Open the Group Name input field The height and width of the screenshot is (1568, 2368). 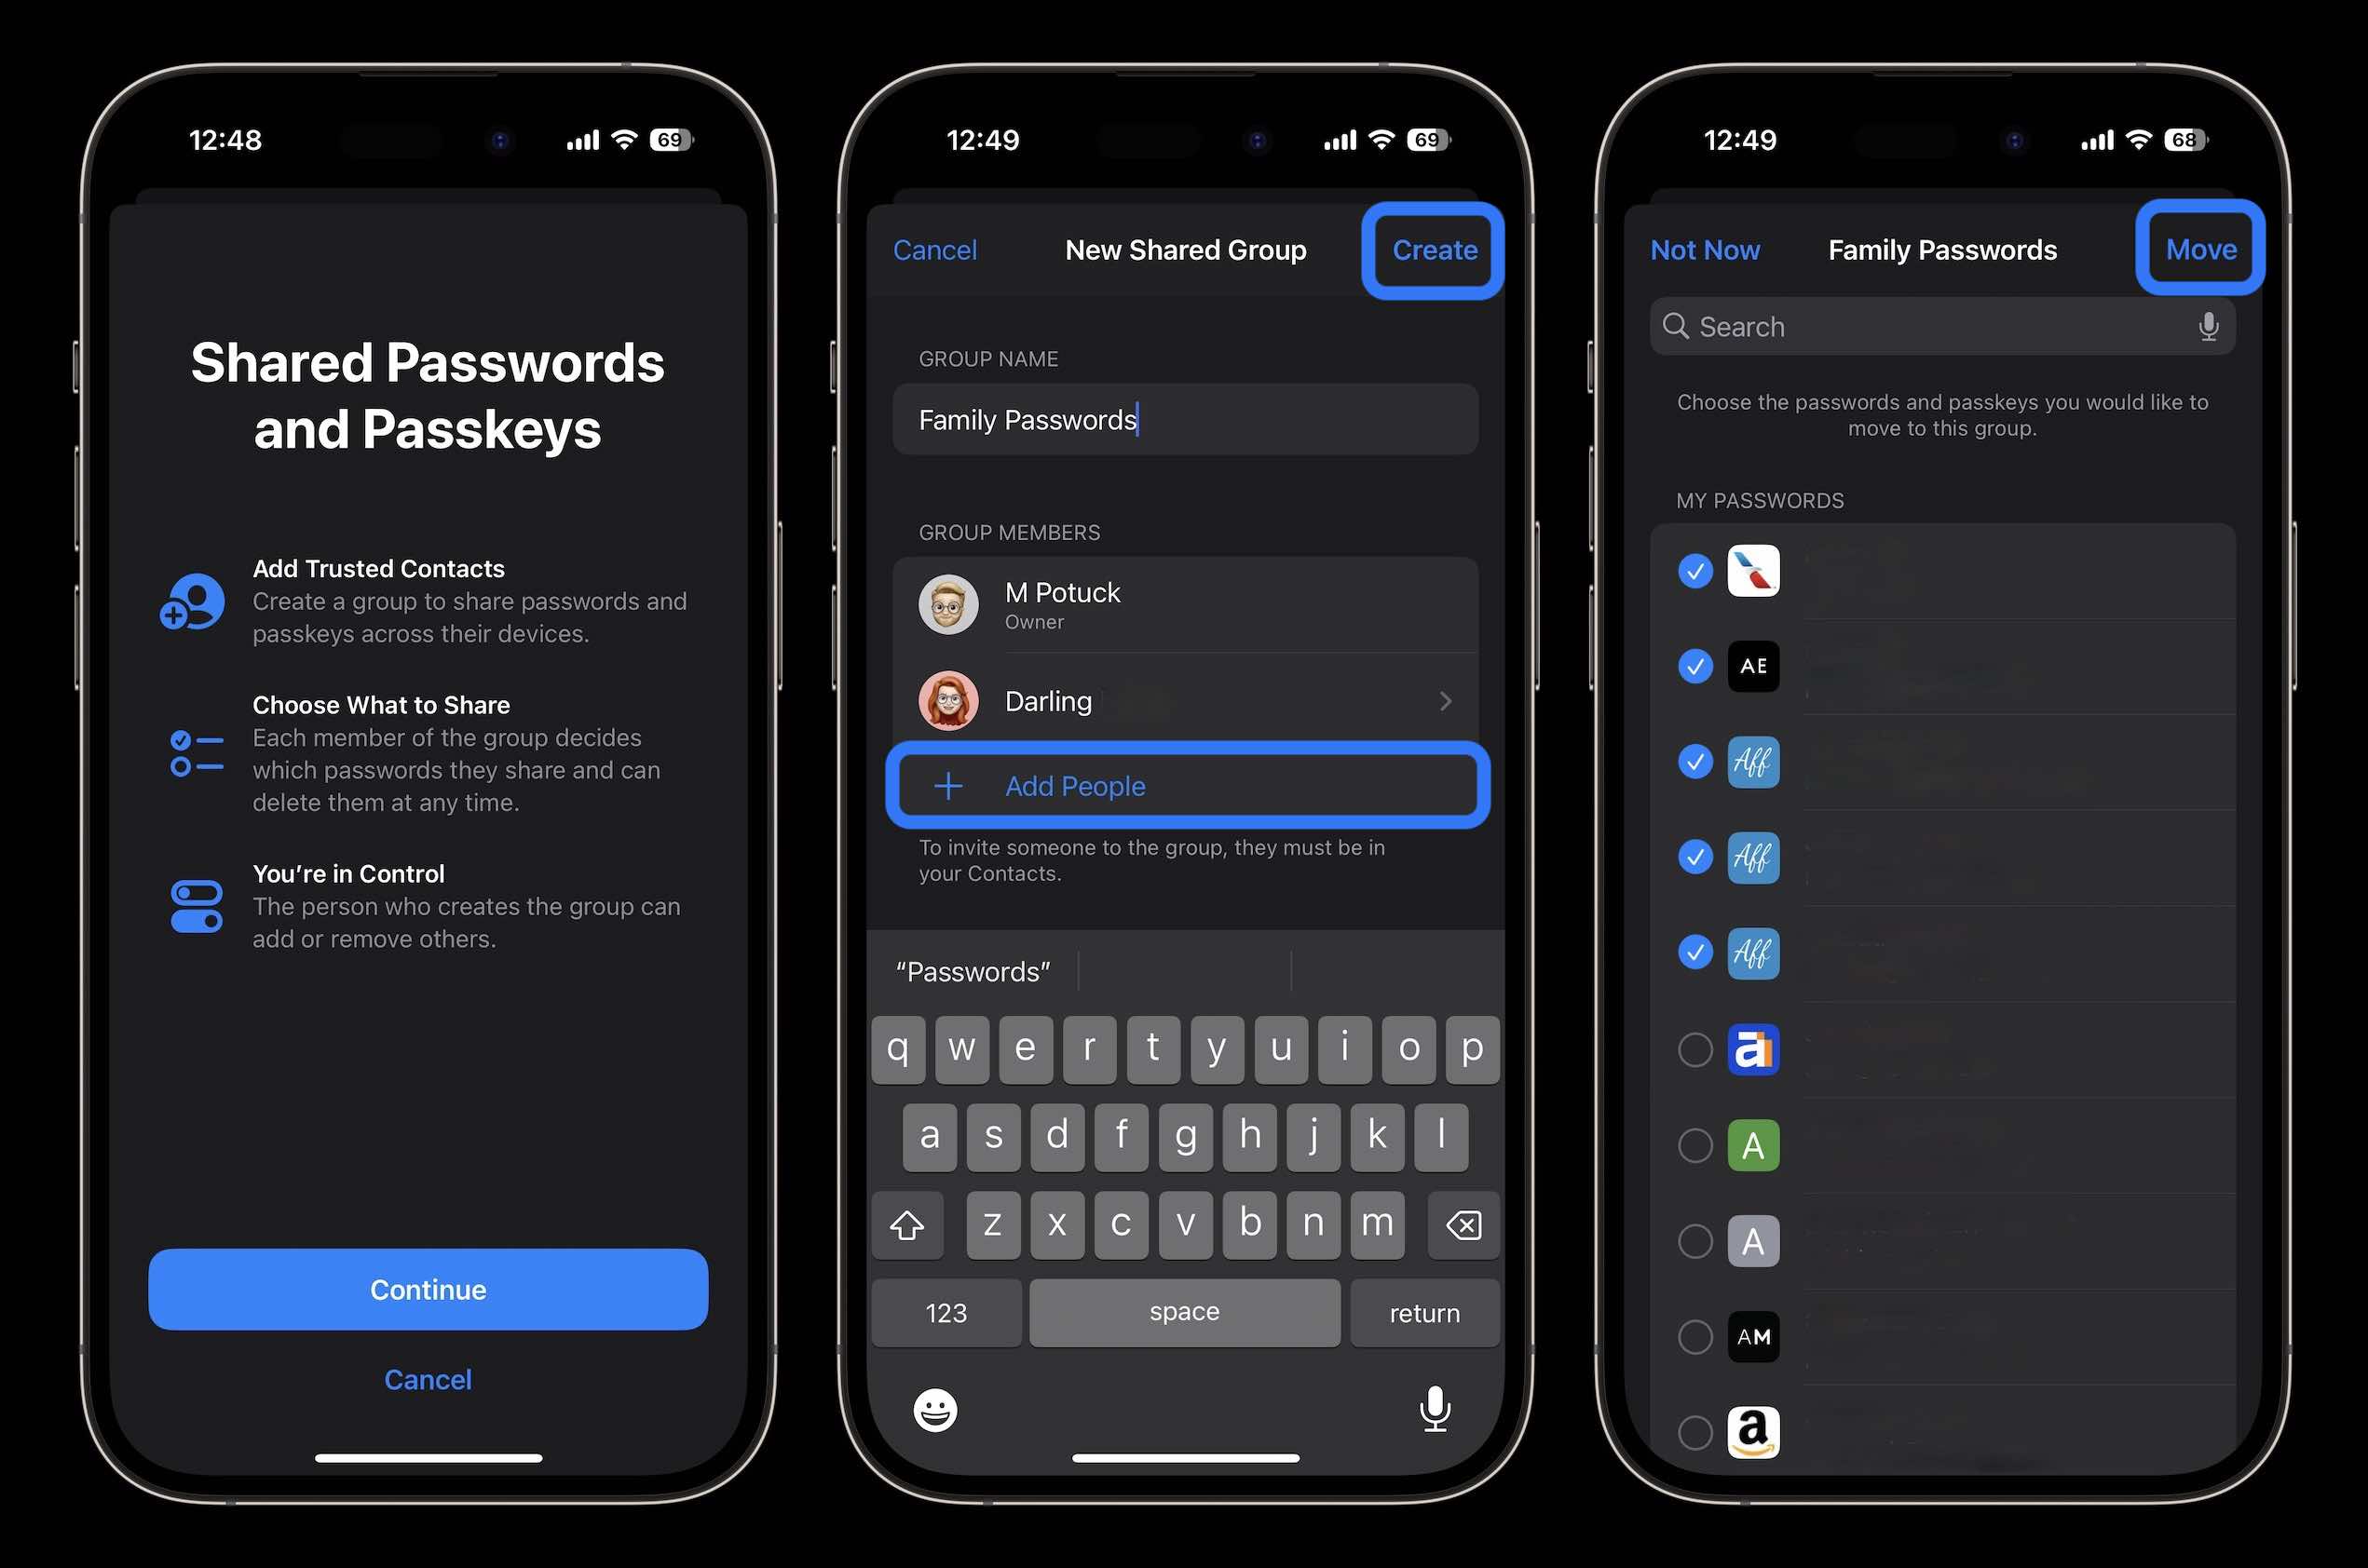[1185, 418]
